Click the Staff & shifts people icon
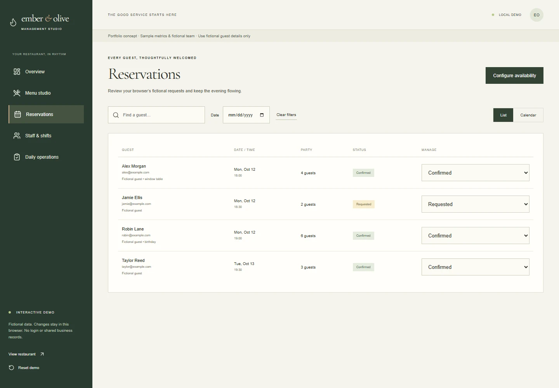559x388 pixels. [17, 136]
